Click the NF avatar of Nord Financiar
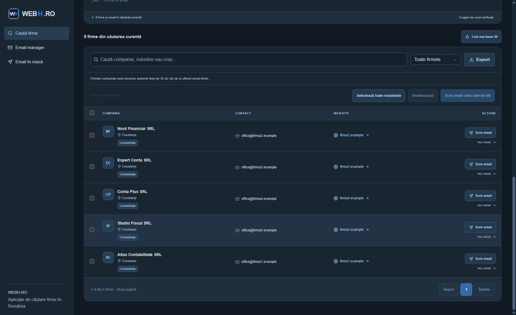516x315 pixels. tap(108, 131)
